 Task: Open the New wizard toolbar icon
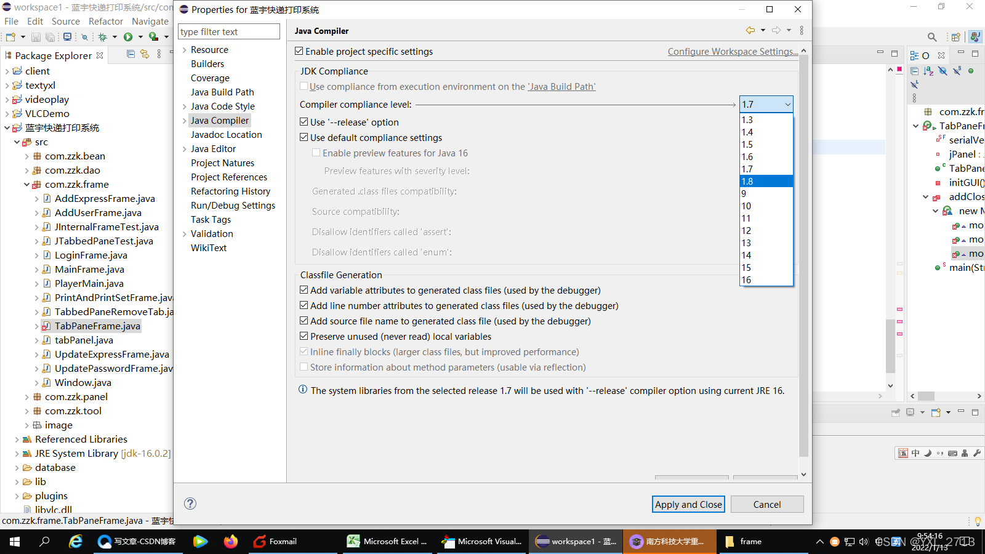click(x=10, y=36)
